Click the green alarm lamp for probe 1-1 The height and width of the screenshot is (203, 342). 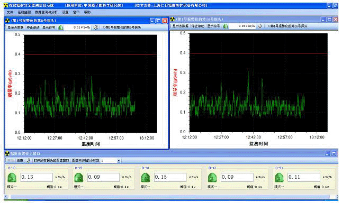click(12, 178)
